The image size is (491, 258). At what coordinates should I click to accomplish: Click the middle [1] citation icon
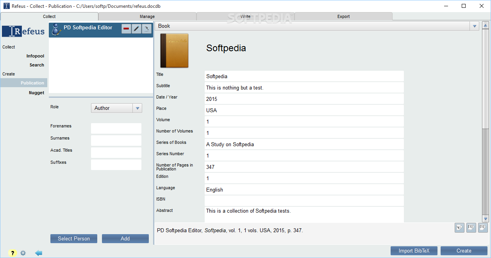471,228
